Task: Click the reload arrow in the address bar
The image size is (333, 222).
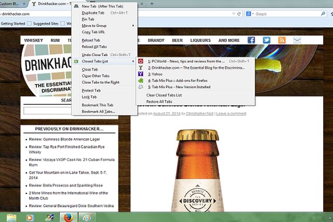Action: pyautogui.click(x=239, y=14)
